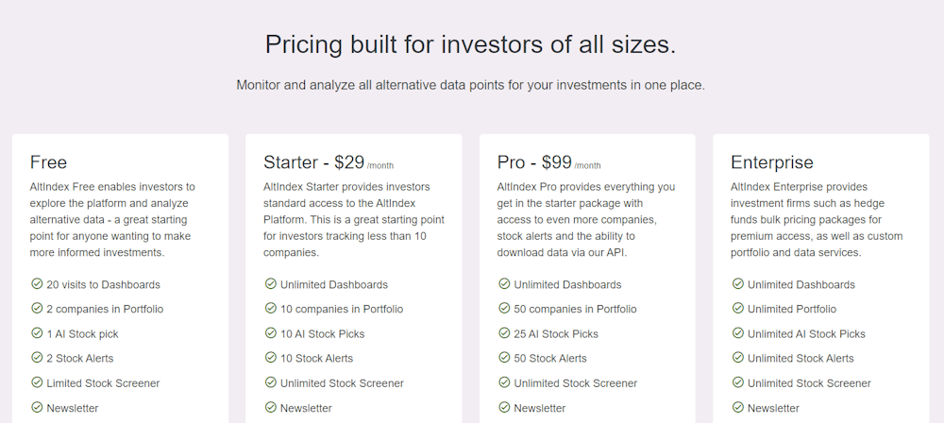Click 10 AI Stock Picks feature text
Image resolution: width=944 pixels, height=423 pixels.
click(322, 334)
